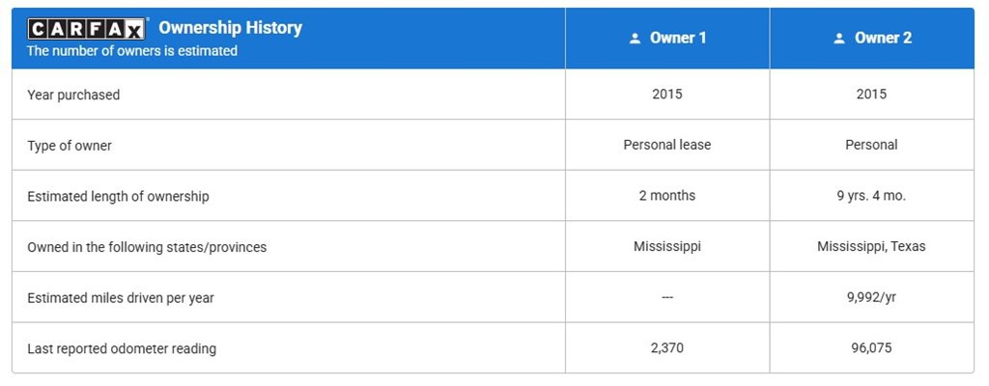Click the Owned in states/provinces row label
This screenshot has height=386, width=989.
coord(147,247)
